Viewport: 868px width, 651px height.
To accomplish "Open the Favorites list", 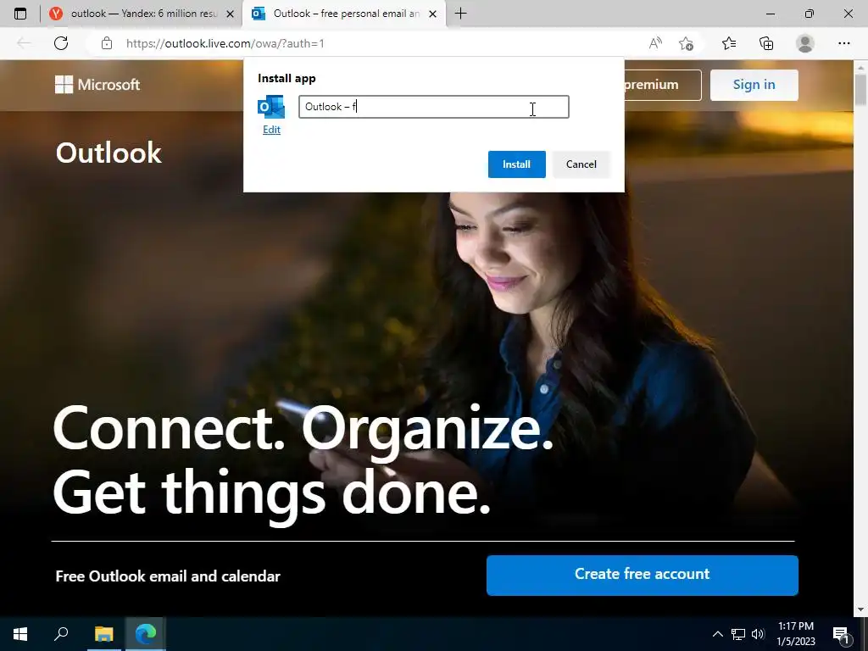I will tap(729, 43).
